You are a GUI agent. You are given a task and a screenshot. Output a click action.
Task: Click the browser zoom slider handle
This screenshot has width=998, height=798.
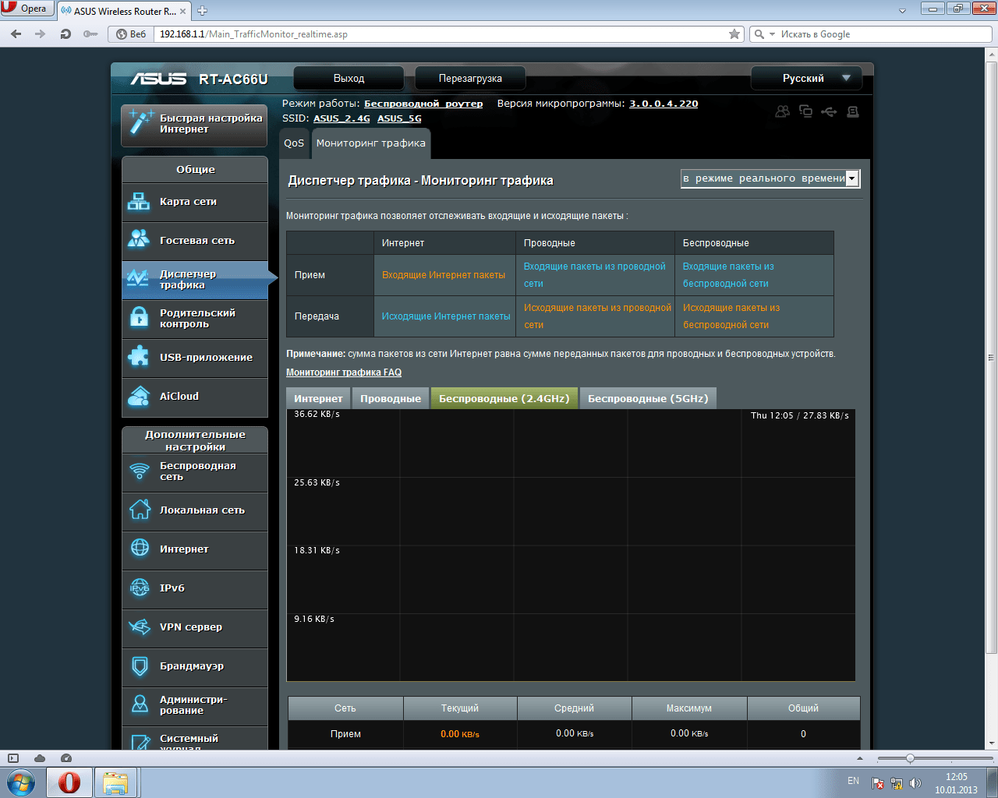click(x=910, y=758)
